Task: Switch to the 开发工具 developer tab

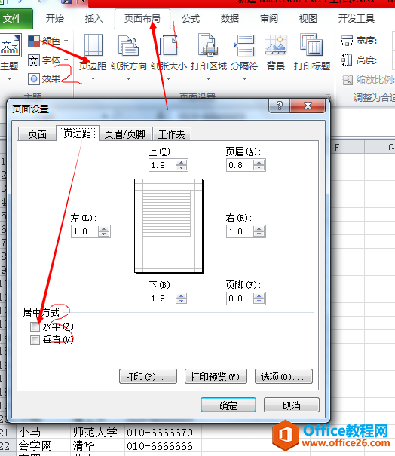Action: (357, 19)
